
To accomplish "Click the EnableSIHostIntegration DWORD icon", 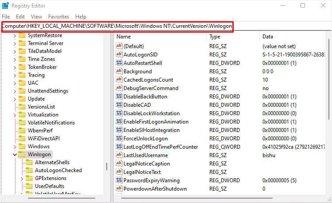I will point(119,130).
